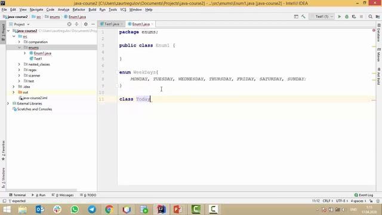Stop the running process icon
The image size is (382, 215).
361,17
